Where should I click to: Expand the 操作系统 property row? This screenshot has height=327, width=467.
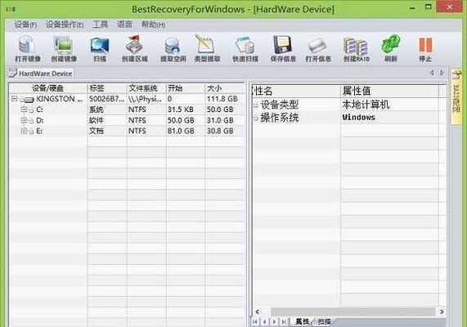click(x=255, y=119)
